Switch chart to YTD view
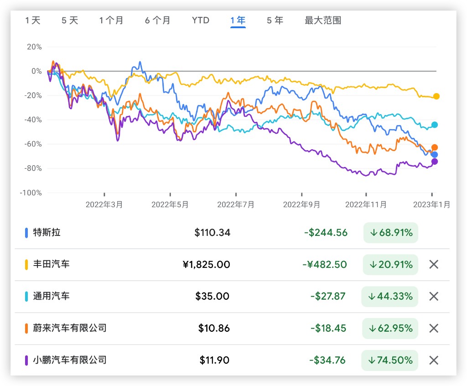The image size is (467, 386). 201,21
